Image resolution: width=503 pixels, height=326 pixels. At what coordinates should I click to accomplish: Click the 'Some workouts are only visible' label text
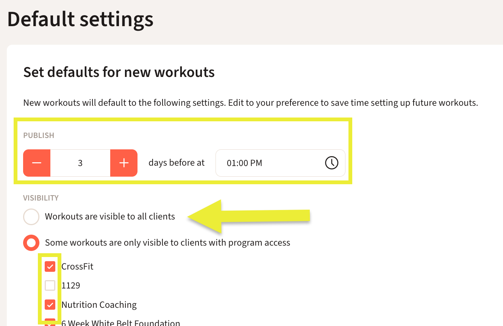pos(167,243)
